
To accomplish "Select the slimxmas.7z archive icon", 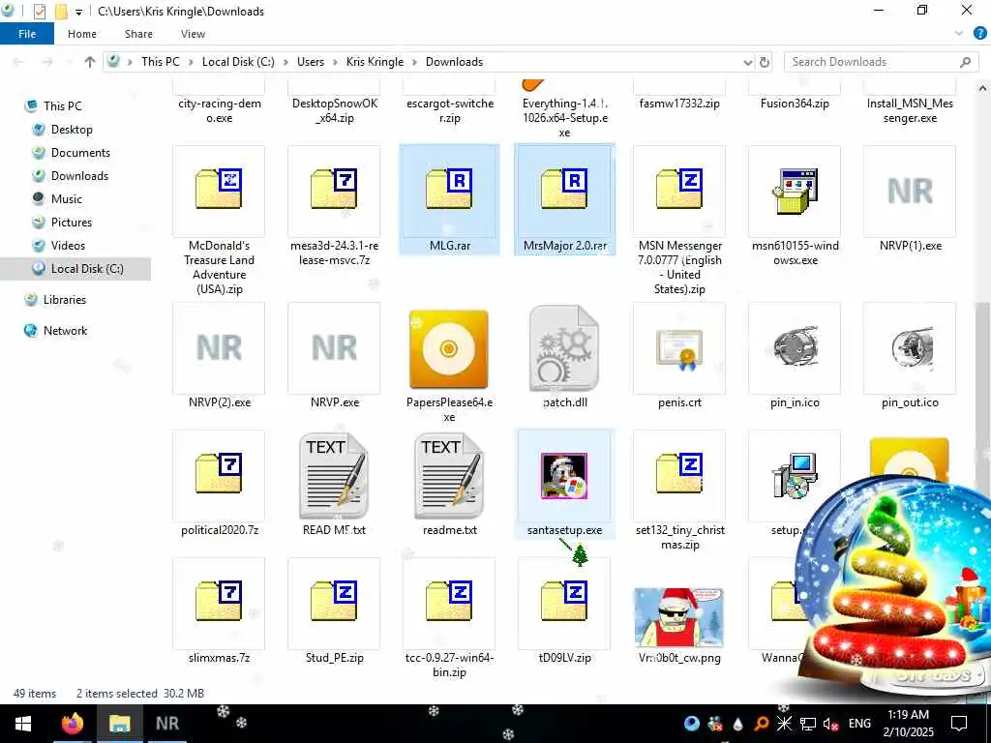I will pos(219,601).
